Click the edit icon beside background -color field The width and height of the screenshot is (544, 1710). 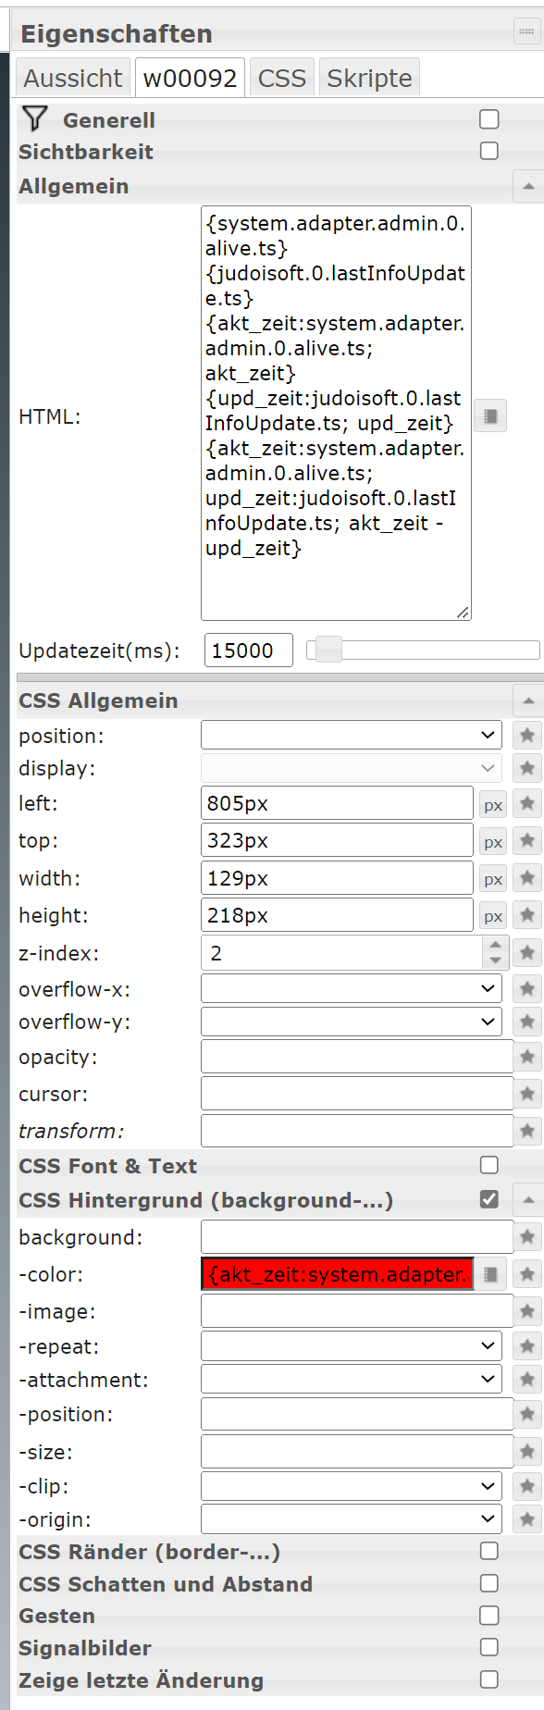[x=490, y=1274]
